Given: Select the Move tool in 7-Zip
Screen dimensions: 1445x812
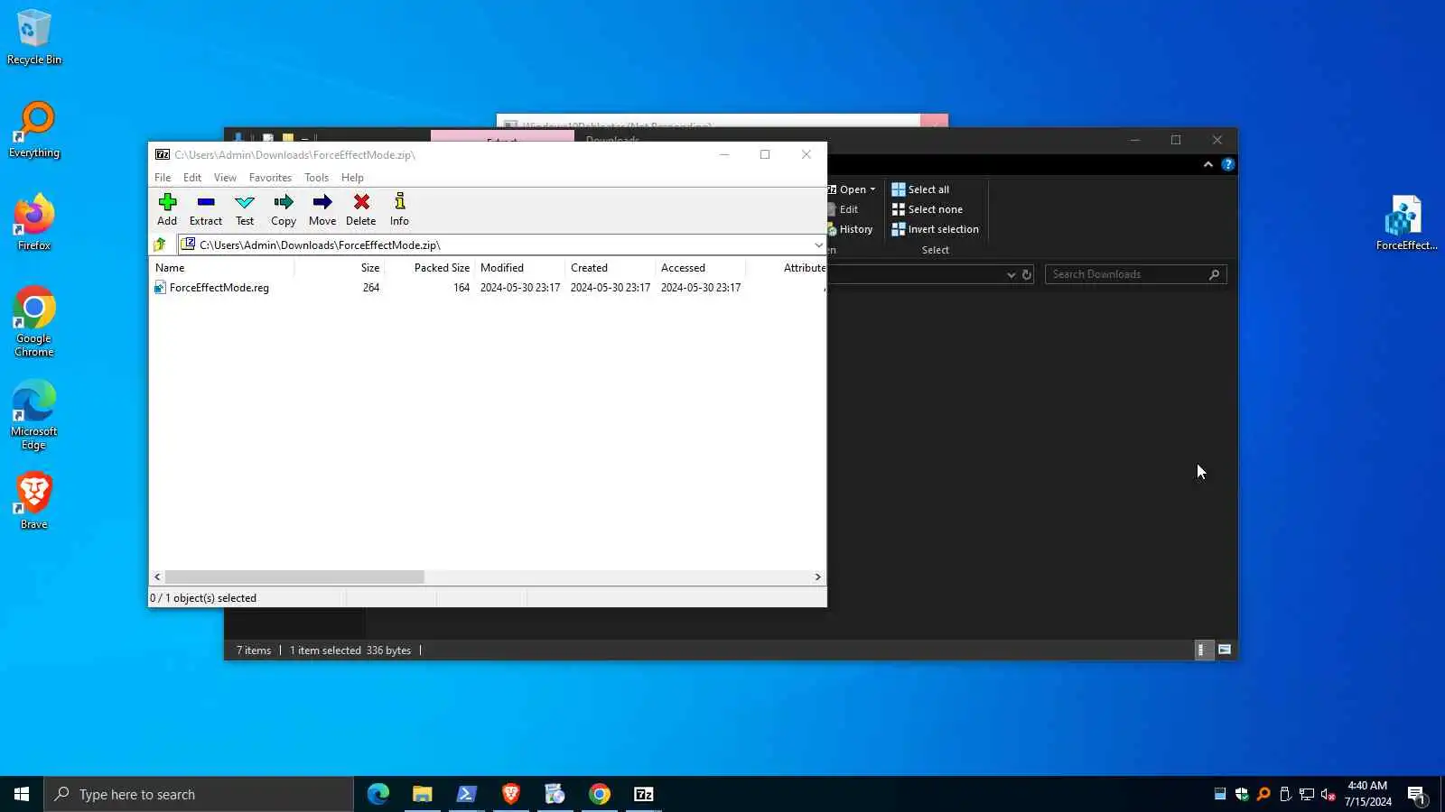Looking at the screenshot, I should (x=322, y=209).
